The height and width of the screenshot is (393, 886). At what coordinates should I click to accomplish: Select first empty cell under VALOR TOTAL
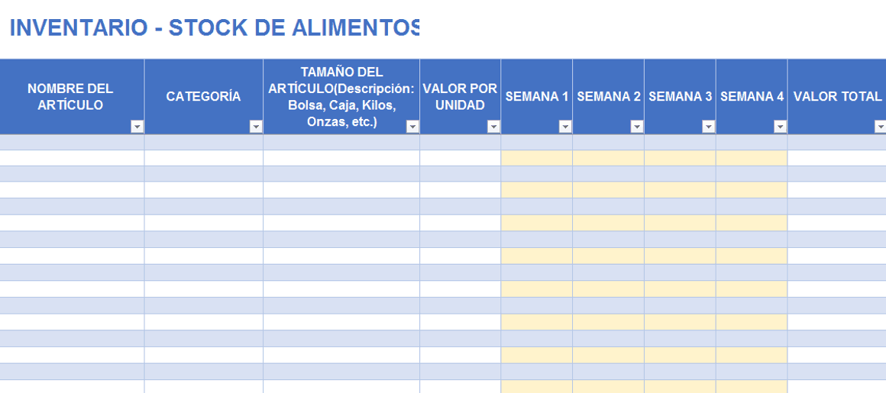click(837, 142)
